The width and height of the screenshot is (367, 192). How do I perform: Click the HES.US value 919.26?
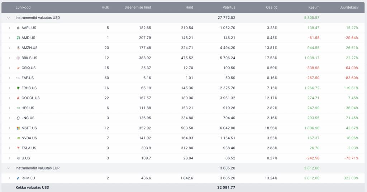pyautogui.click(x=229, y=108)
